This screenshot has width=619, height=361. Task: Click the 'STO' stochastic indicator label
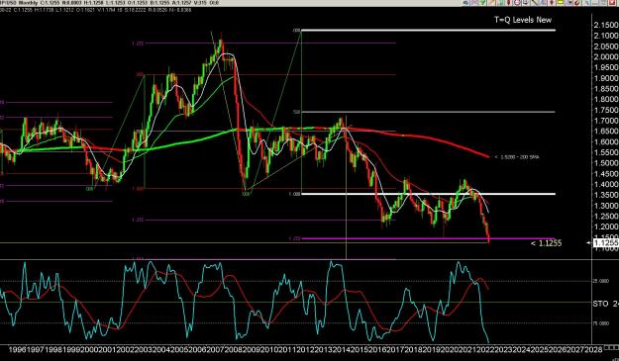coord(600,304)
